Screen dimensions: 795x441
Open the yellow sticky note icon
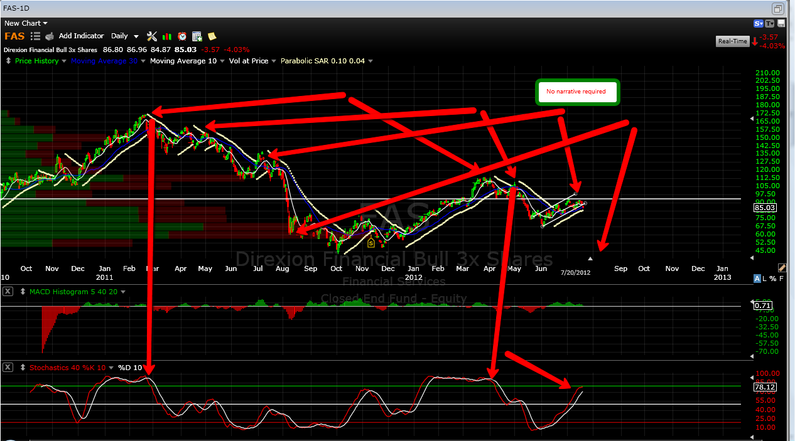(x=212, y=36)
